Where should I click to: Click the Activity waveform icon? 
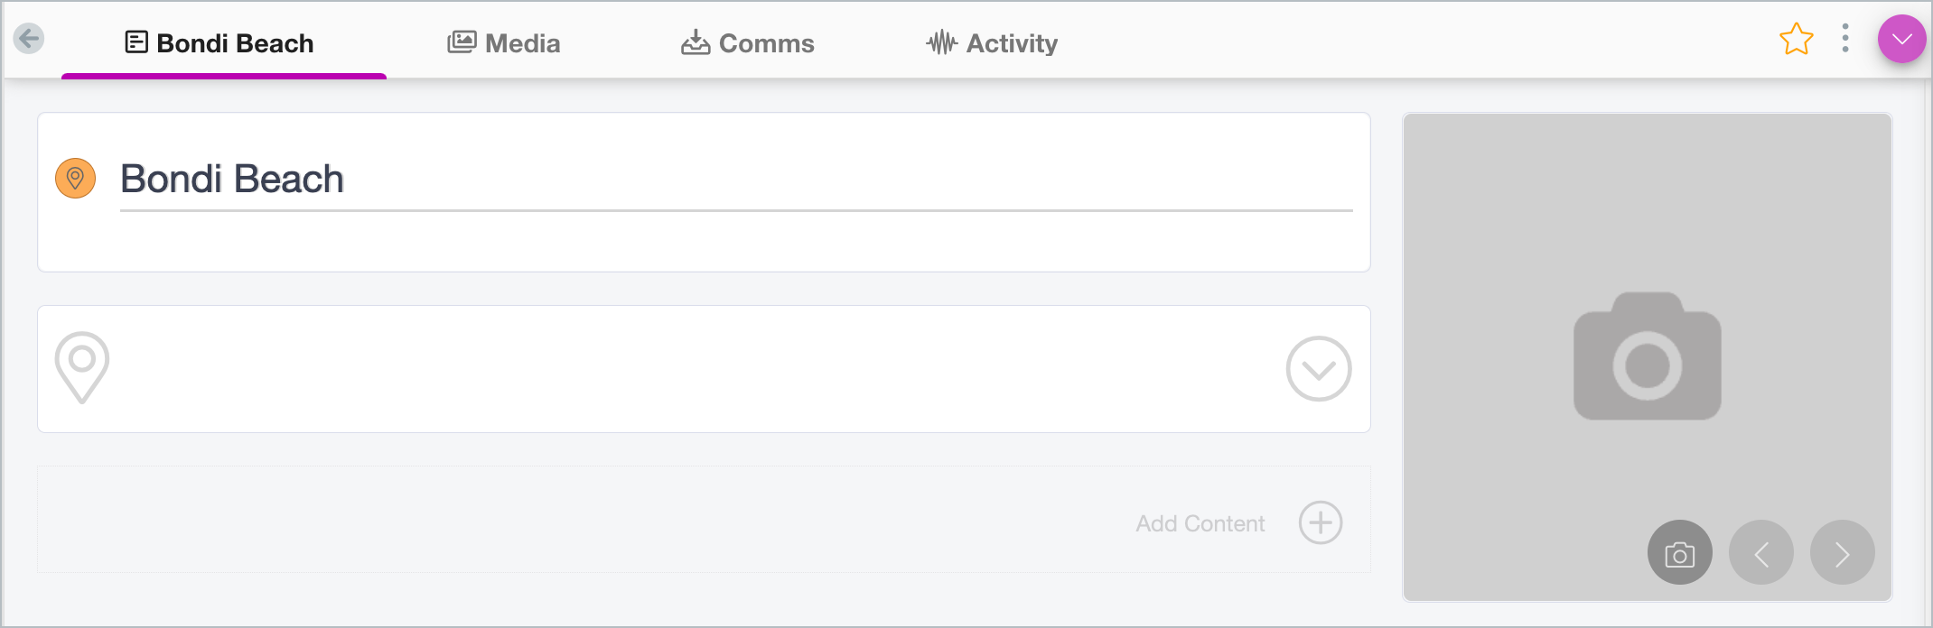(941, 42)
